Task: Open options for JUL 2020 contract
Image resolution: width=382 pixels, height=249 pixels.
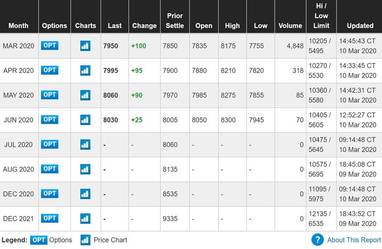Action: (50, 144)
